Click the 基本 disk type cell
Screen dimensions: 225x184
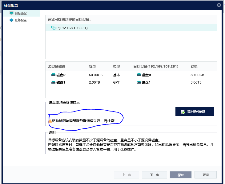[x=116, y=75]
